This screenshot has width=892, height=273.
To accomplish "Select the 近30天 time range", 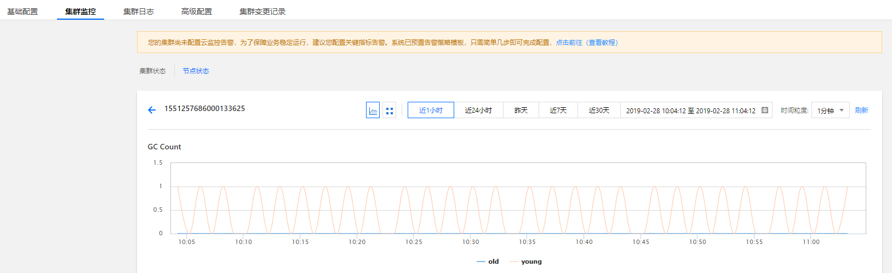I will click(599, 110).
